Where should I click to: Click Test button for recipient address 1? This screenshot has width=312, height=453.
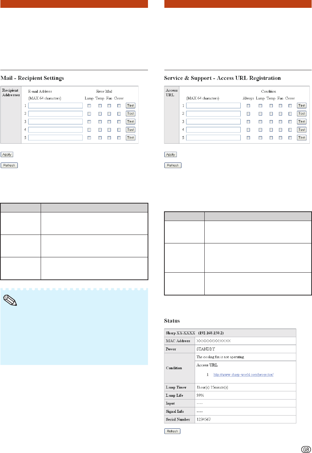[131, 105]
